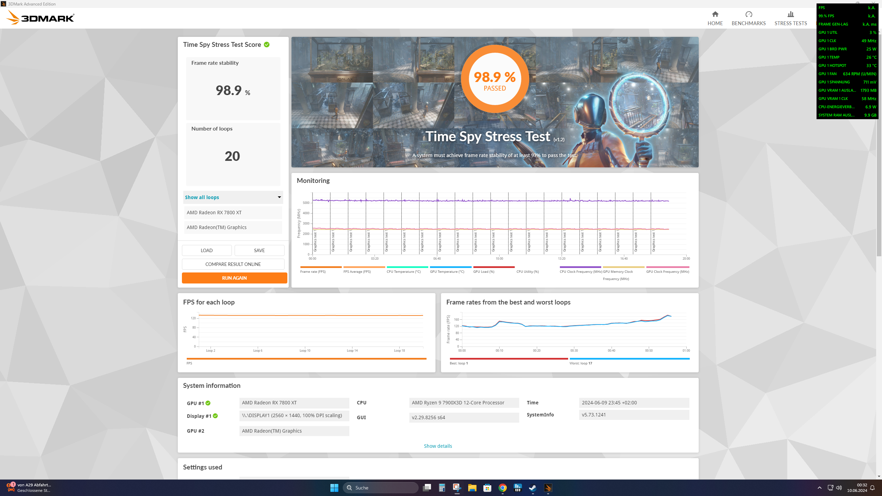Open Steam from the taskbar
The width and height of the screenshot is (882, 496).
pyautogui.click(x=533, y=488)
